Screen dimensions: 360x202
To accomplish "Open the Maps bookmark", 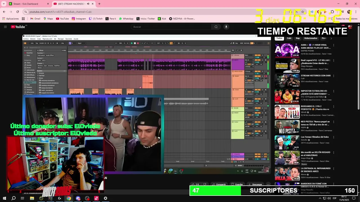I will pyautogui.click(x=48, y=19).
